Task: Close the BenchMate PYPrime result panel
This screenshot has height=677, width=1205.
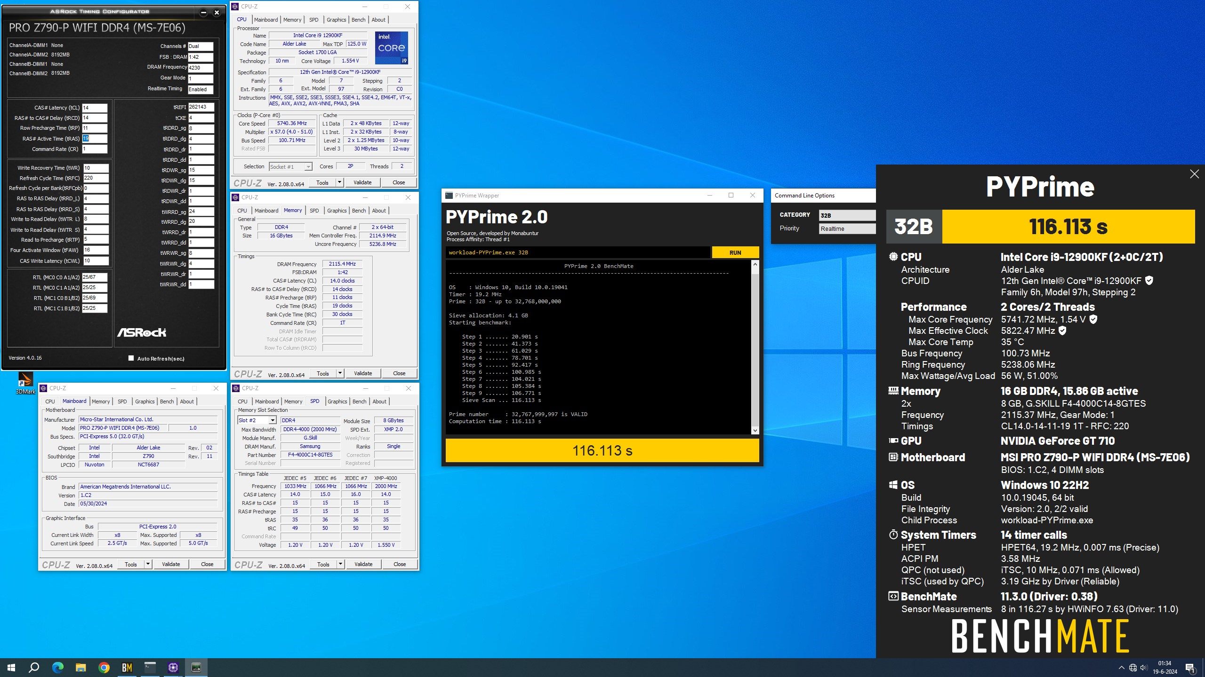Action: pyautogui.click(x=1194, y=174)
